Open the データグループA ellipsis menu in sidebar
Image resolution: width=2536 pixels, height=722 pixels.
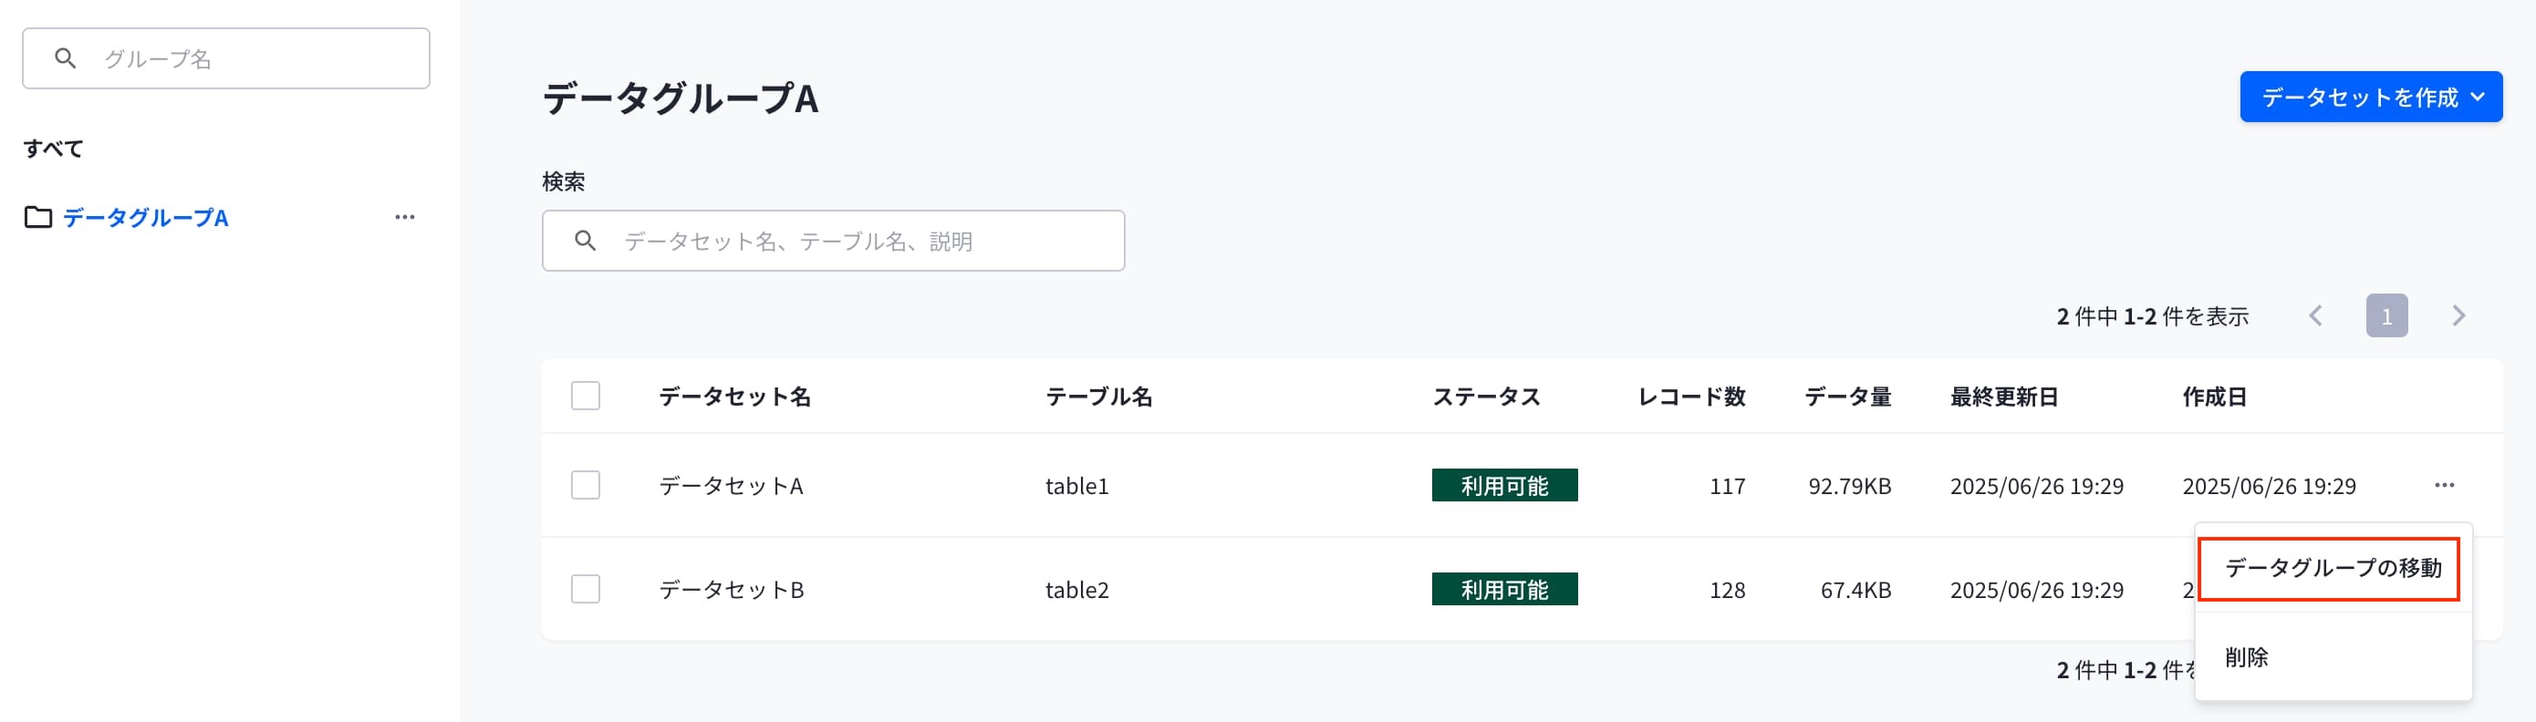coord(405,217)
